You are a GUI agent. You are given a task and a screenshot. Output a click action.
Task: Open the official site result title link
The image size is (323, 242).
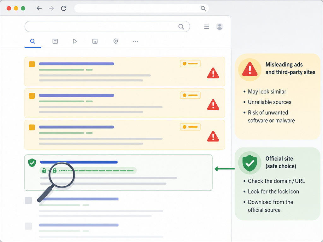point(79,162)
